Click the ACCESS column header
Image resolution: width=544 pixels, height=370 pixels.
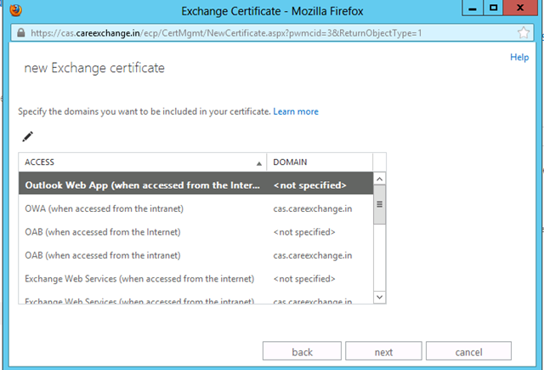click(143, 162)
